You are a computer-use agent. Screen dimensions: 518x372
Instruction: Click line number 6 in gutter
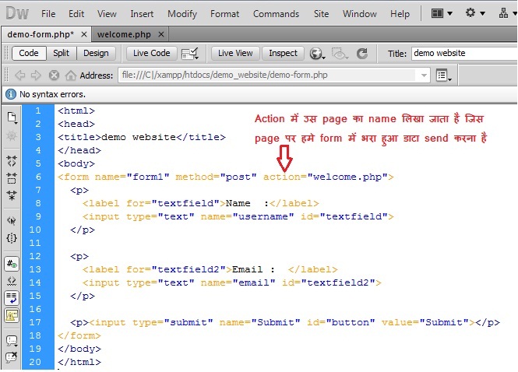tap(38, 177)
